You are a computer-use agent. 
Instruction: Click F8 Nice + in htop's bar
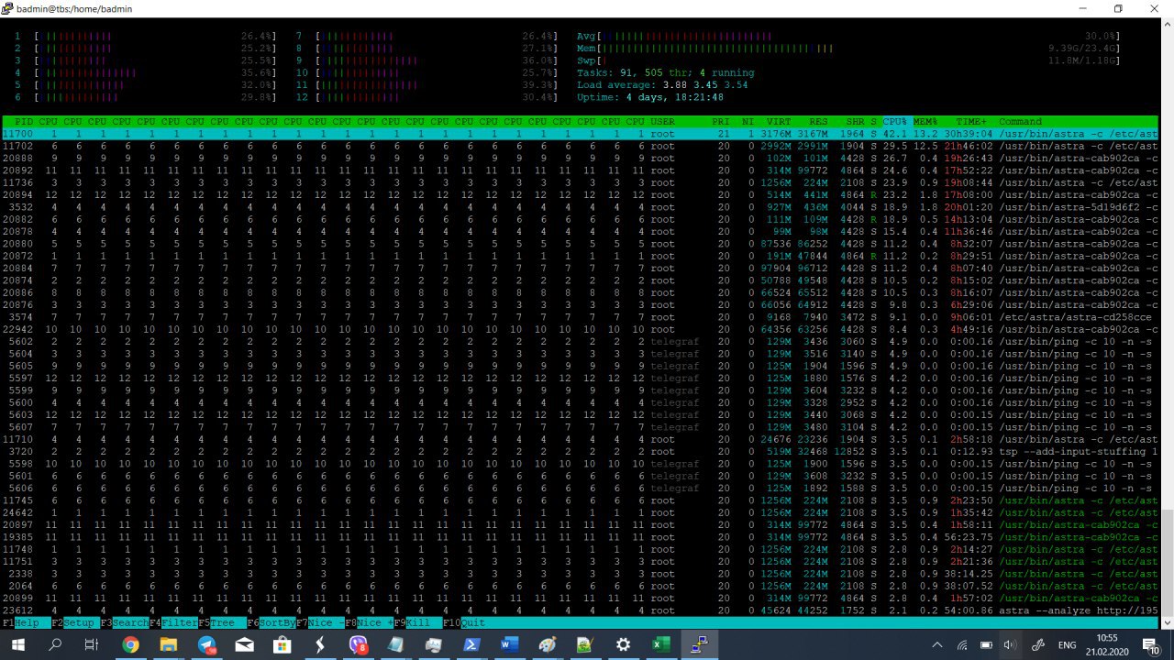369,622
